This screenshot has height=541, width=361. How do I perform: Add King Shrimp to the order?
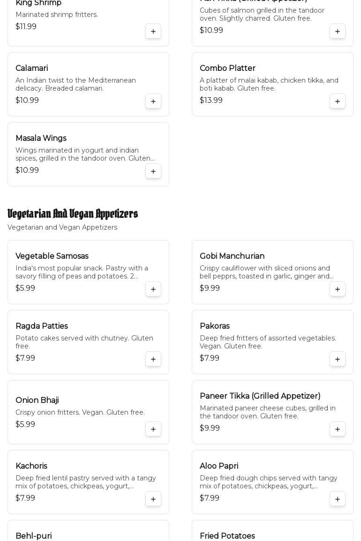(x=153, y=31)
